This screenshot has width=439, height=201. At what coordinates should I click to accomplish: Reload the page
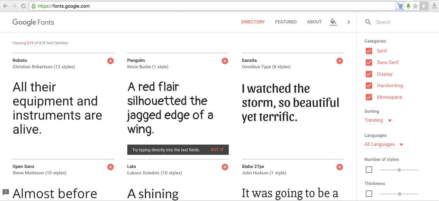click(x=23, y=6)
